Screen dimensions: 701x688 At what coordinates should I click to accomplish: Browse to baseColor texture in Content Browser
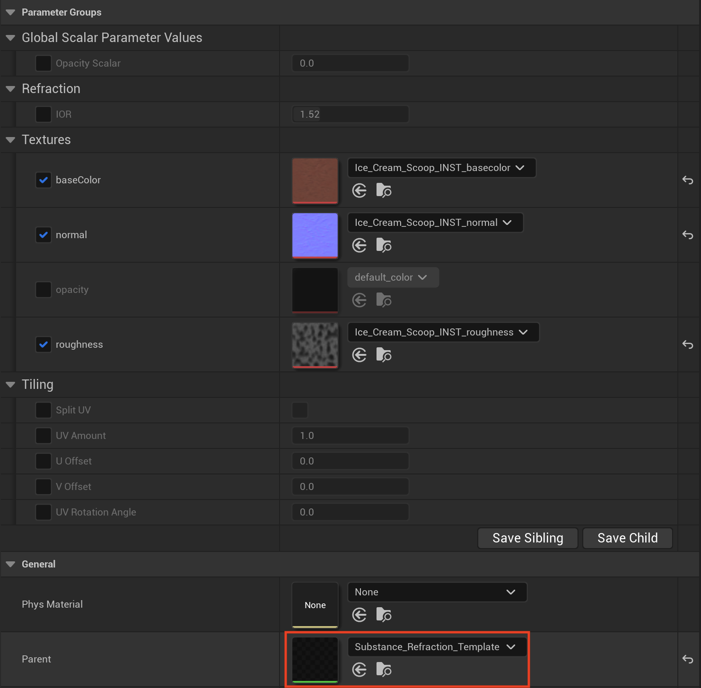coord(384,191)
